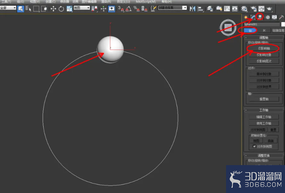Toggle the Percent Snap button

click(136, 9)
